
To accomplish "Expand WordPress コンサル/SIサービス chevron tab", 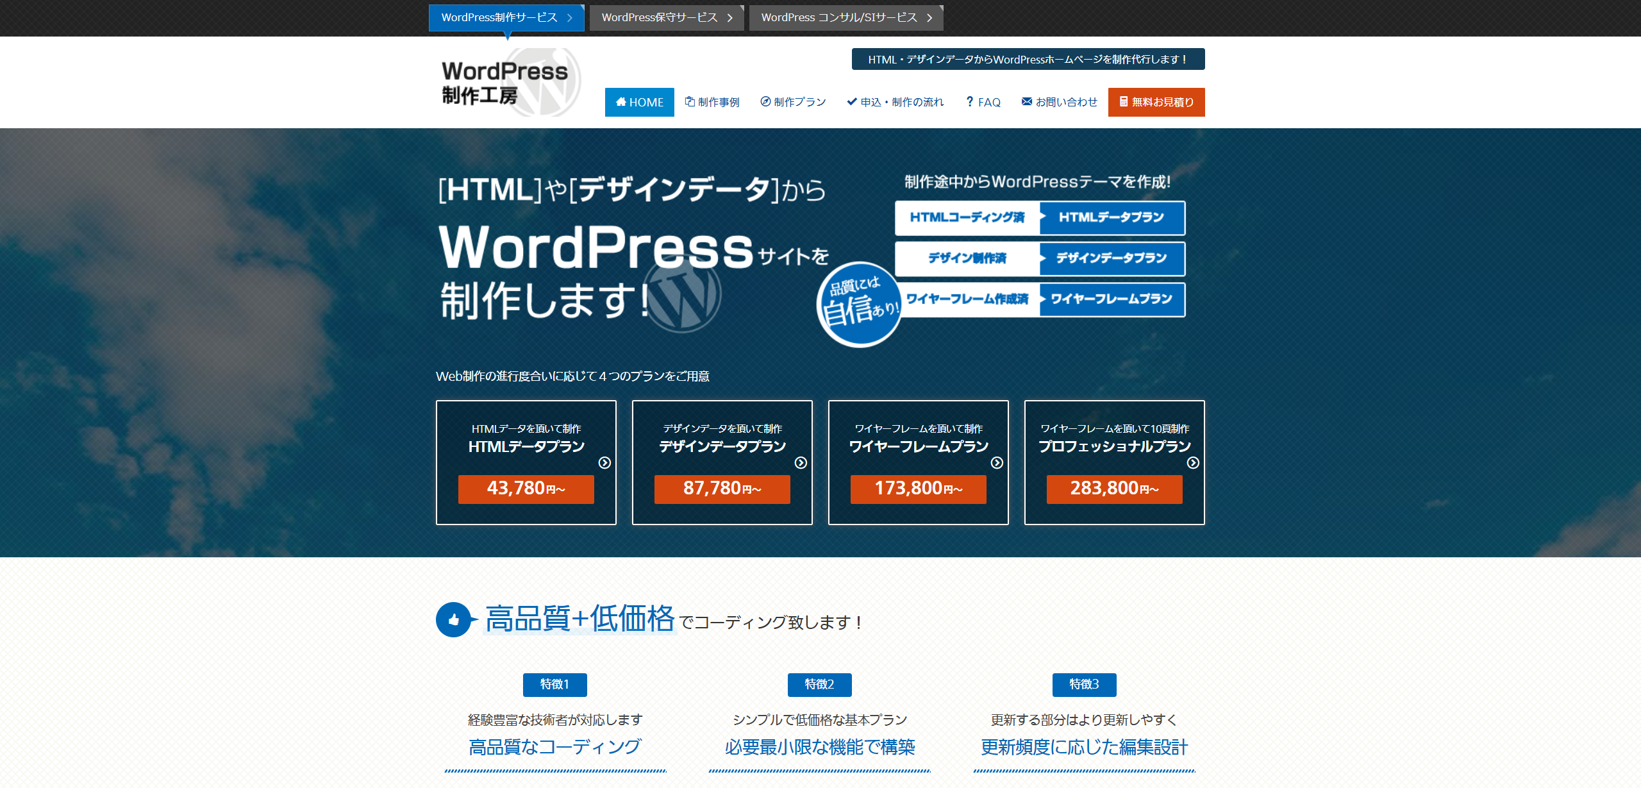I will click(845, 18).
